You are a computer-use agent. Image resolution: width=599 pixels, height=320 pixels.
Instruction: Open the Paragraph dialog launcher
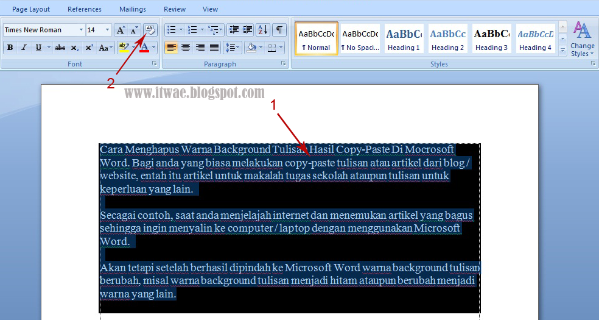tap(284, 64)
